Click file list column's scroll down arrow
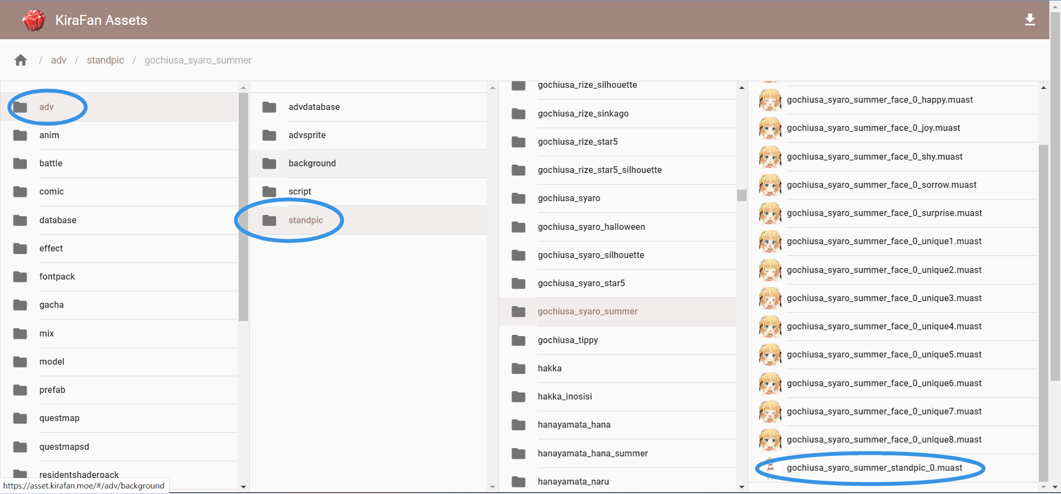 pos(1043,487)
